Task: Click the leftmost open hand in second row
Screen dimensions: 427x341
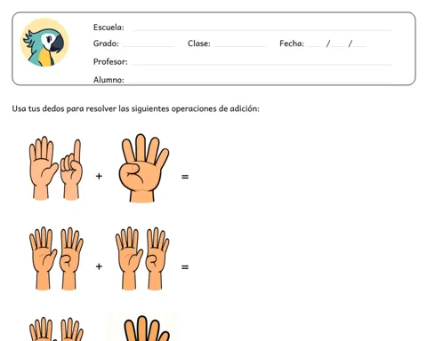Action: (43, 258)
